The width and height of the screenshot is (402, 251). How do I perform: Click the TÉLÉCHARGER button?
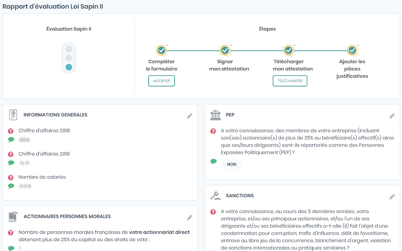(290, 81)
